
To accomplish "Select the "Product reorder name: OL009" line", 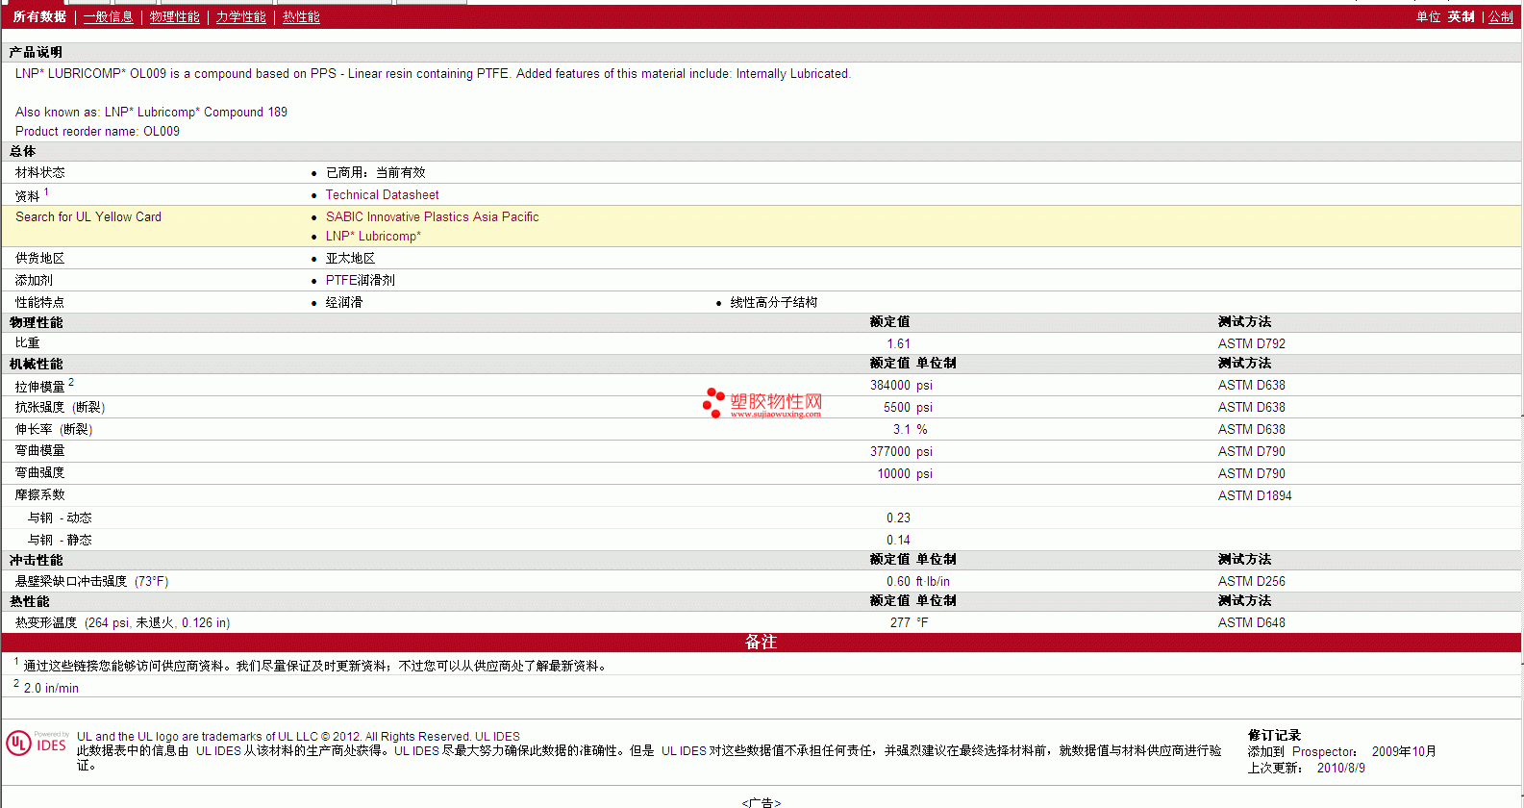I will pyautogui.click(x=97, y=132).
